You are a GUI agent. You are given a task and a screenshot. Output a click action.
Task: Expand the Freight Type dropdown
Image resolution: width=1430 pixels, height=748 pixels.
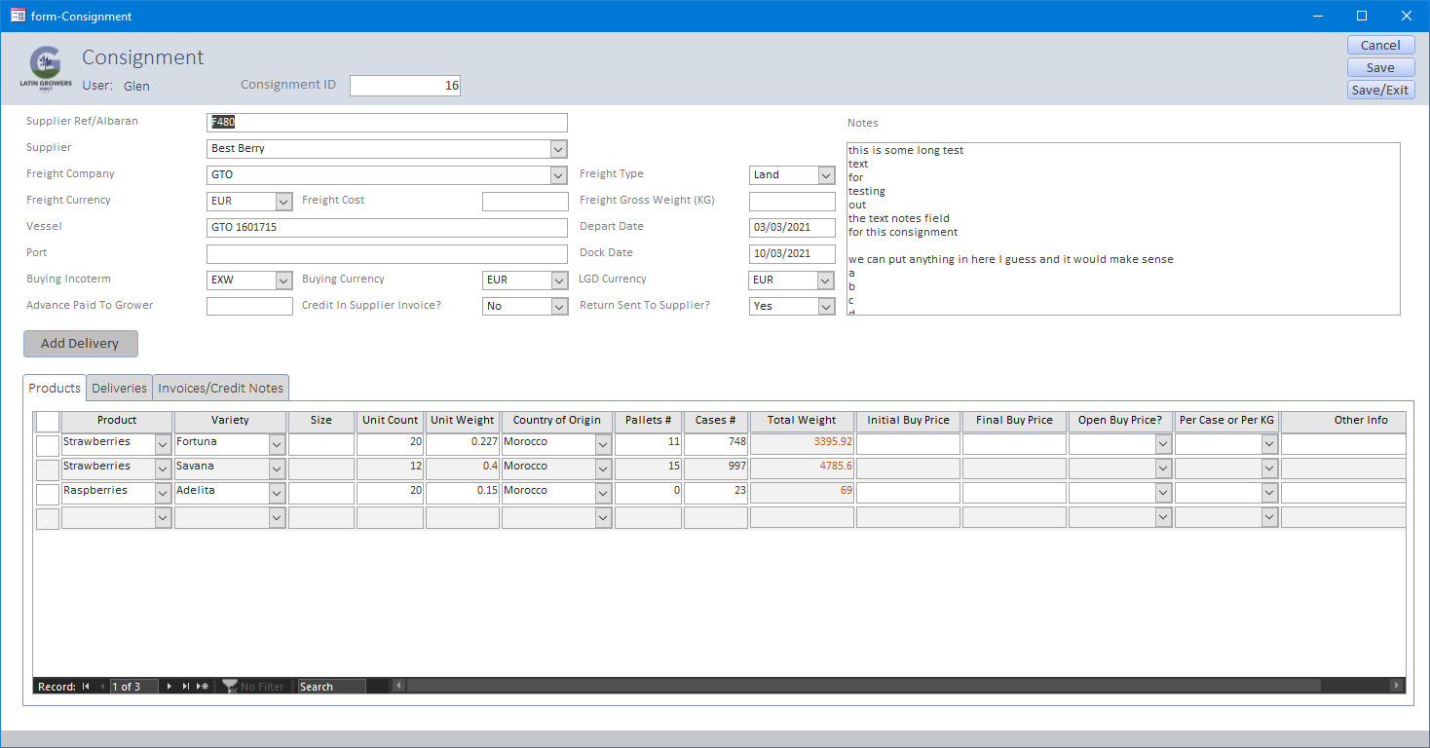[x=826, y=175]
